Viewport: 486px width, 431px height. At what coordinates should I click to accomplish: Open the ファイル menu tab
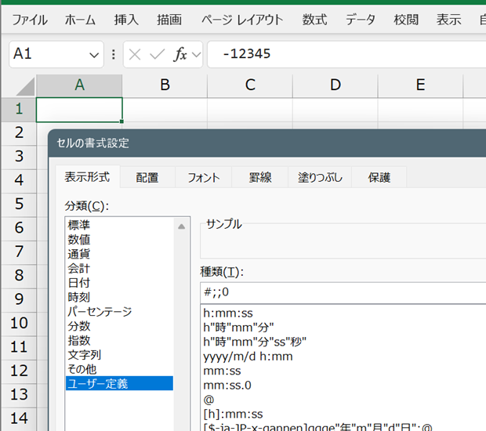(29, 20)
